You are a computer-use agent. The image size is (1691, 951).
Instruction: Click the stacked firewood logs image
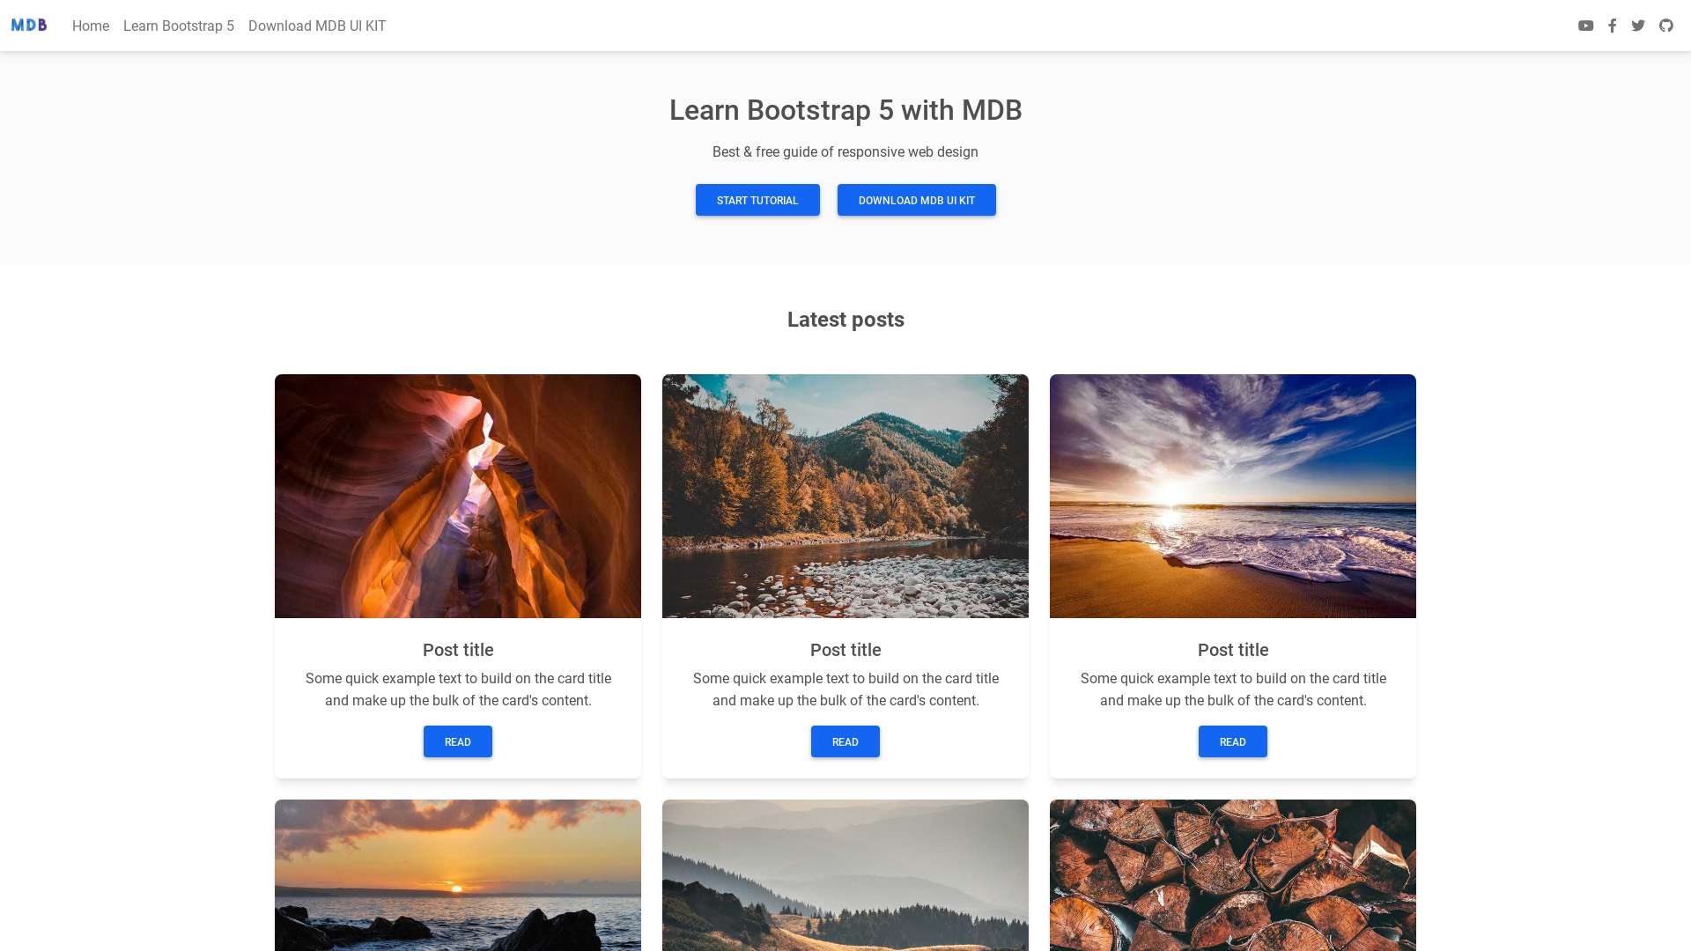point(1233,874)
